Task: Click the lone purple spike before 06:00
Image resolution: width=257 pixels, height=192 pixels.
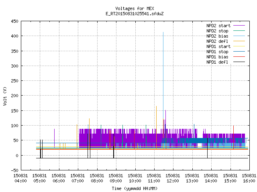Action: pos(55,138)
